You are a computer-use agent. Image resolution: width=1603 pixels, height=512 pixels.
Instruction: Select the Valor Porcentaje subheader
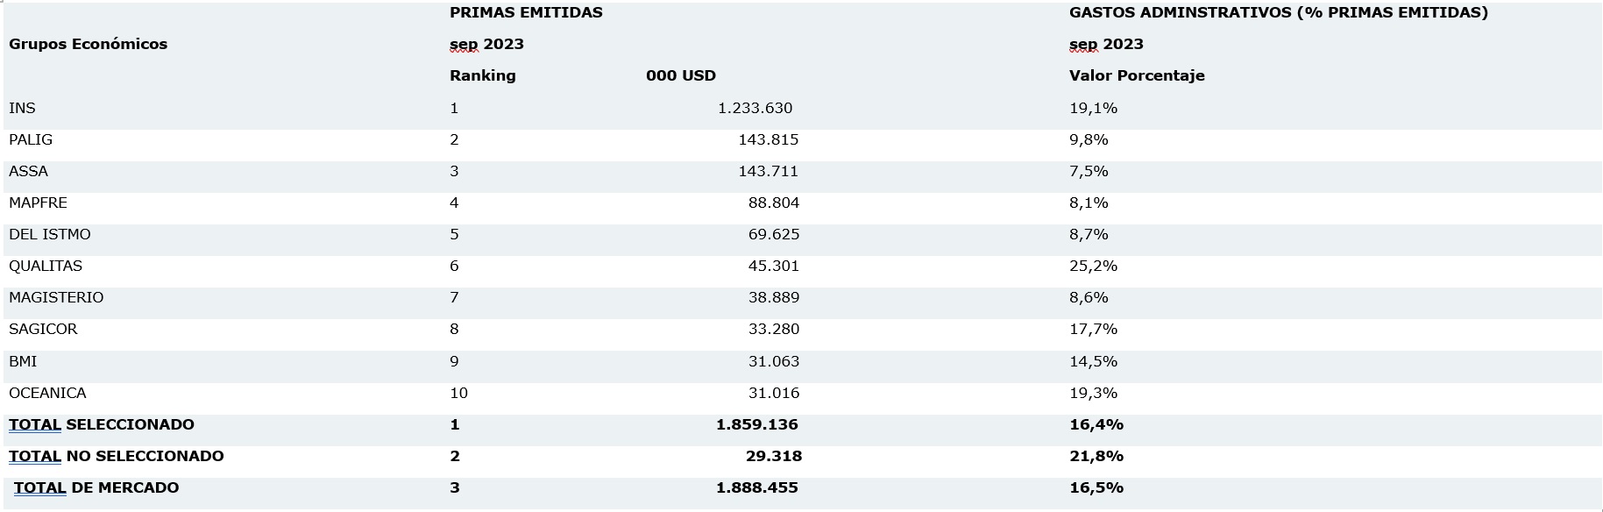click(1137, 75)
